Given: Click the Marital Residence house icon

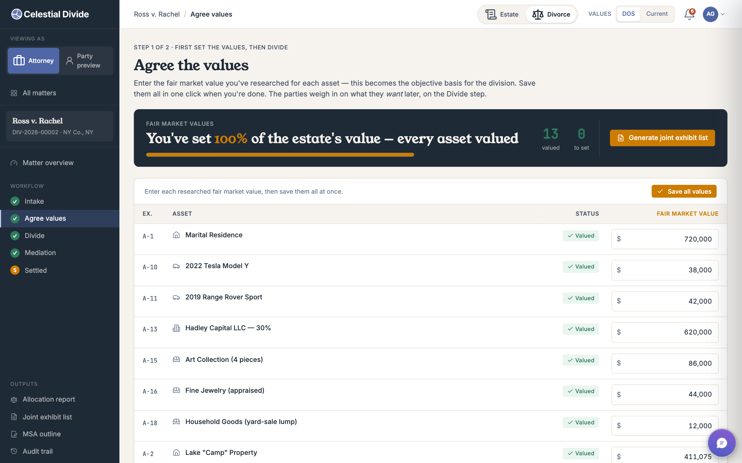Looking at the screenshot, I should tap(176, 235).
